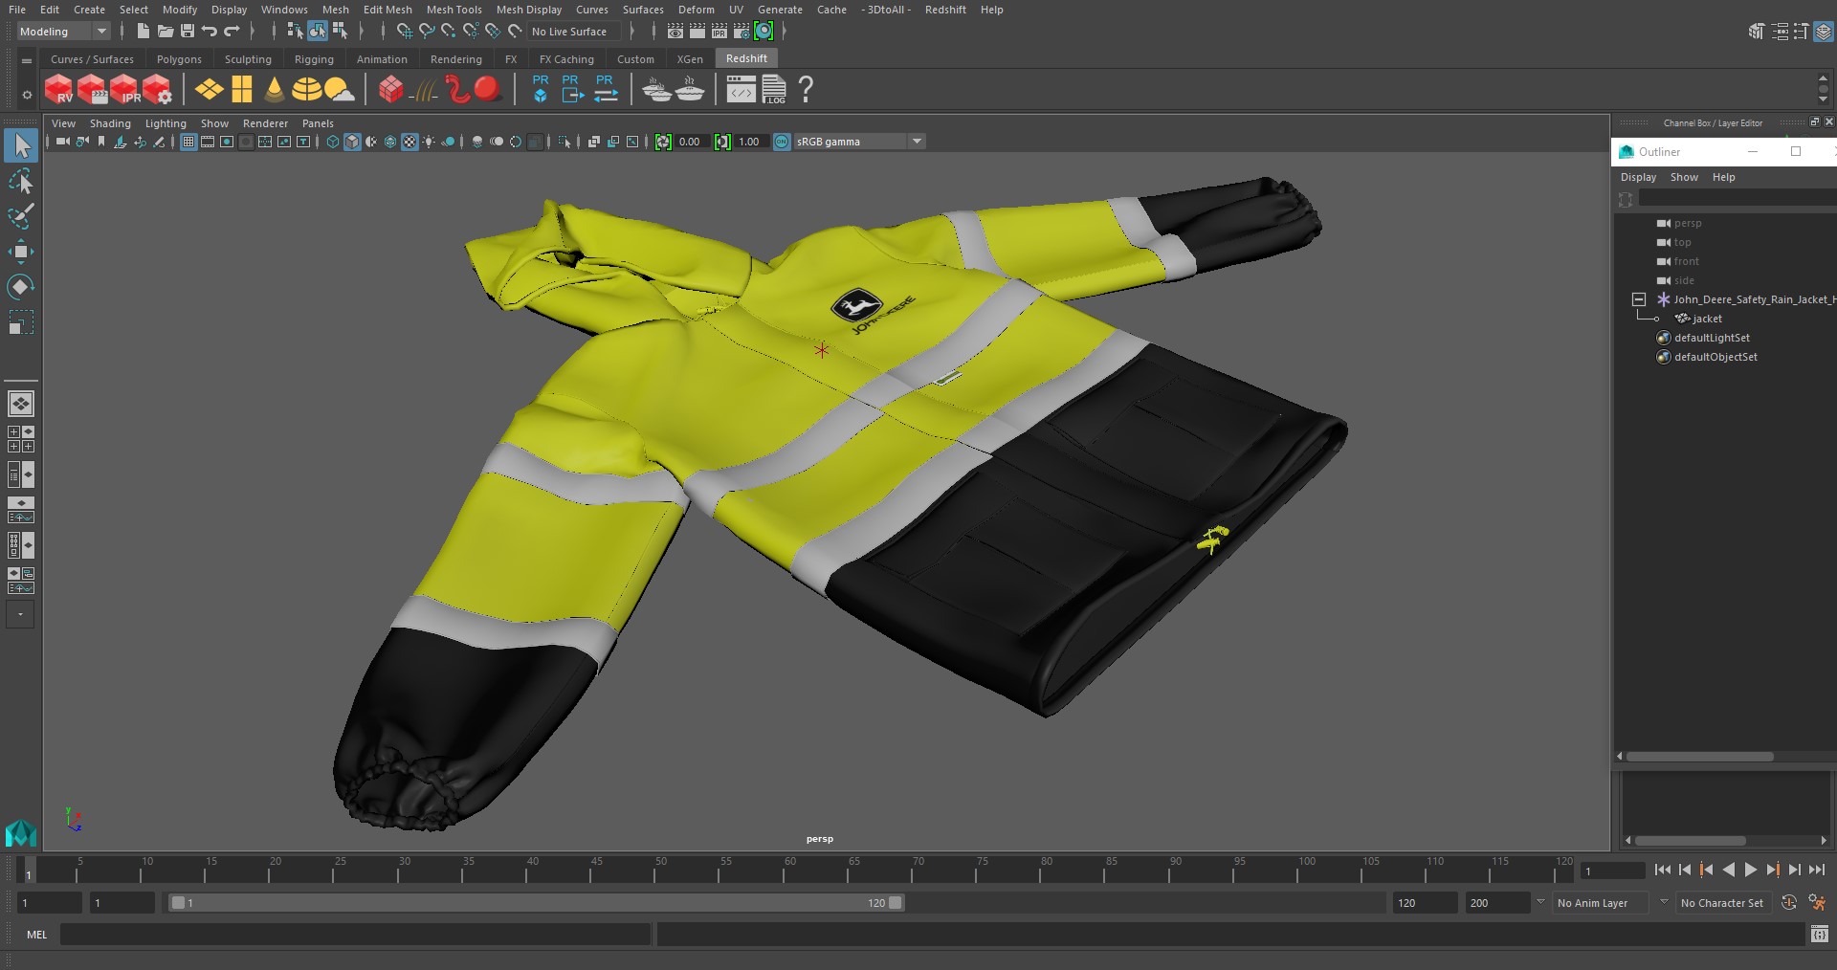This screenshot has width=1837, height=970.
Task: Play animation forwards
Action: 1750,870
